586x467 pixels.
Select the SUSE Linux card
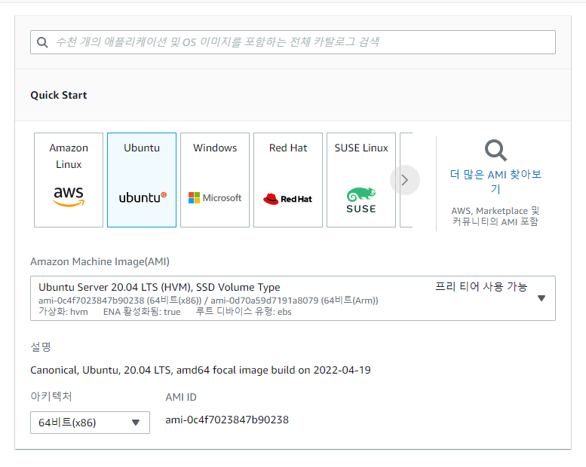coord(361,180)
